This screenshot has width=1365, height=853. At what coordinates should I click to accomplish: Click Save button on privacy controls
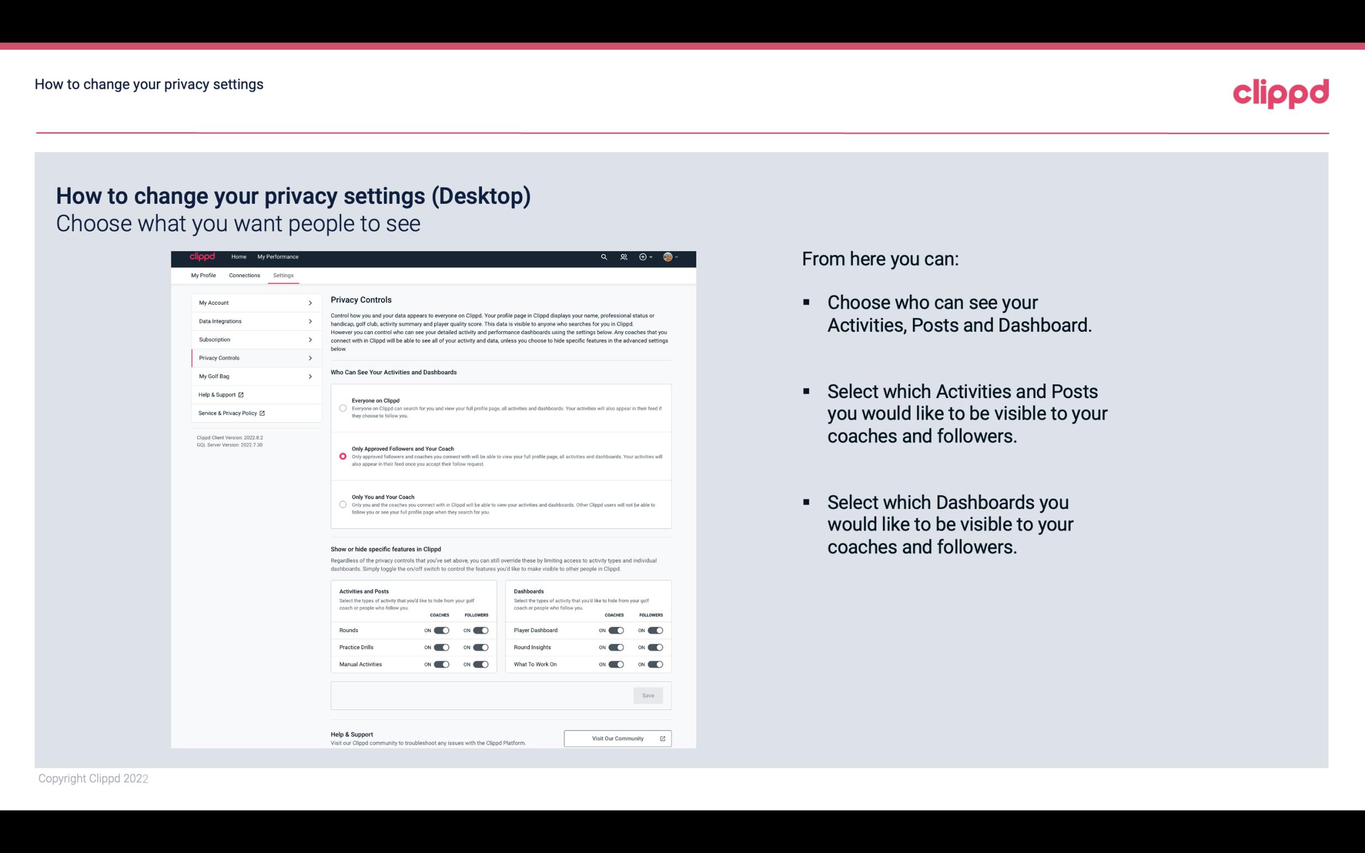(648, 695)
